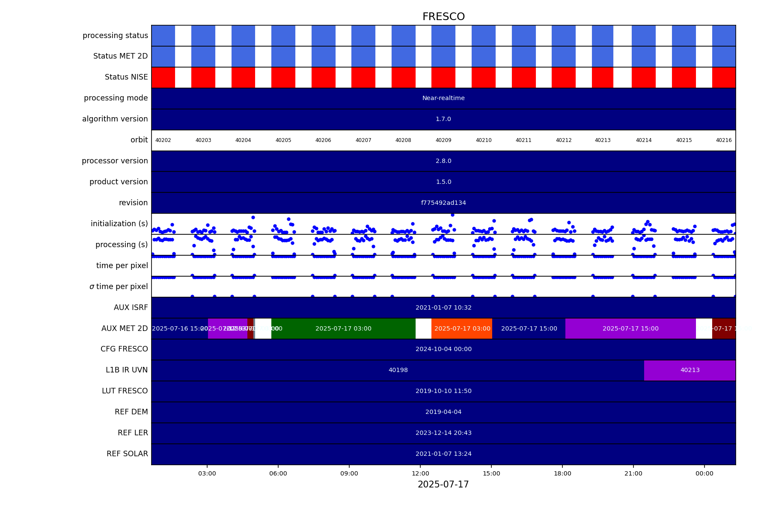Select purple L1B IR UVN 40213 segment
The width and height of the screenshot is (758, 505).
pos(690,370)
